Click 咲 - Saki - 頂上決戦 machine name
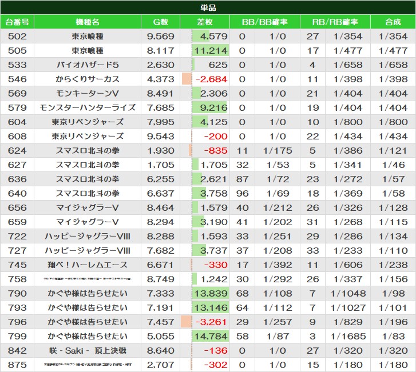Image resolution: width=416 pixels, height=372 pixels. 88,351
